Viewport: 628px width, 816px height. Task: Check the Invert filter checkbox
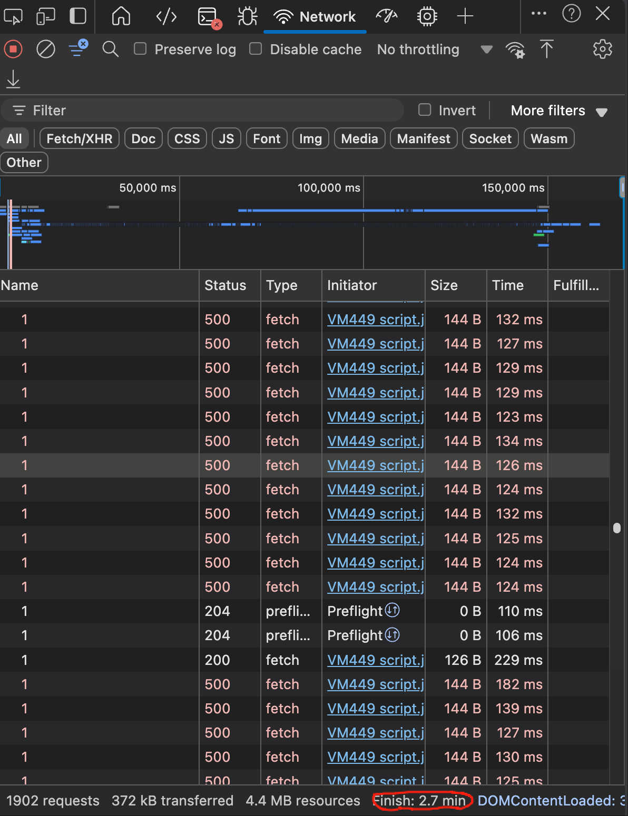tap(425, 110)
